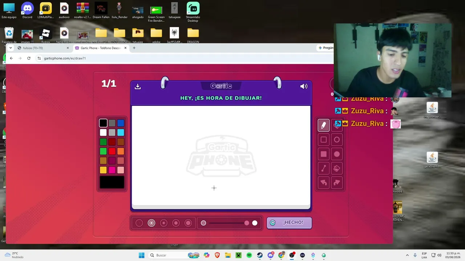Choose the largest brush size
This screenshot has height=261, width=465.
point(188,223)
